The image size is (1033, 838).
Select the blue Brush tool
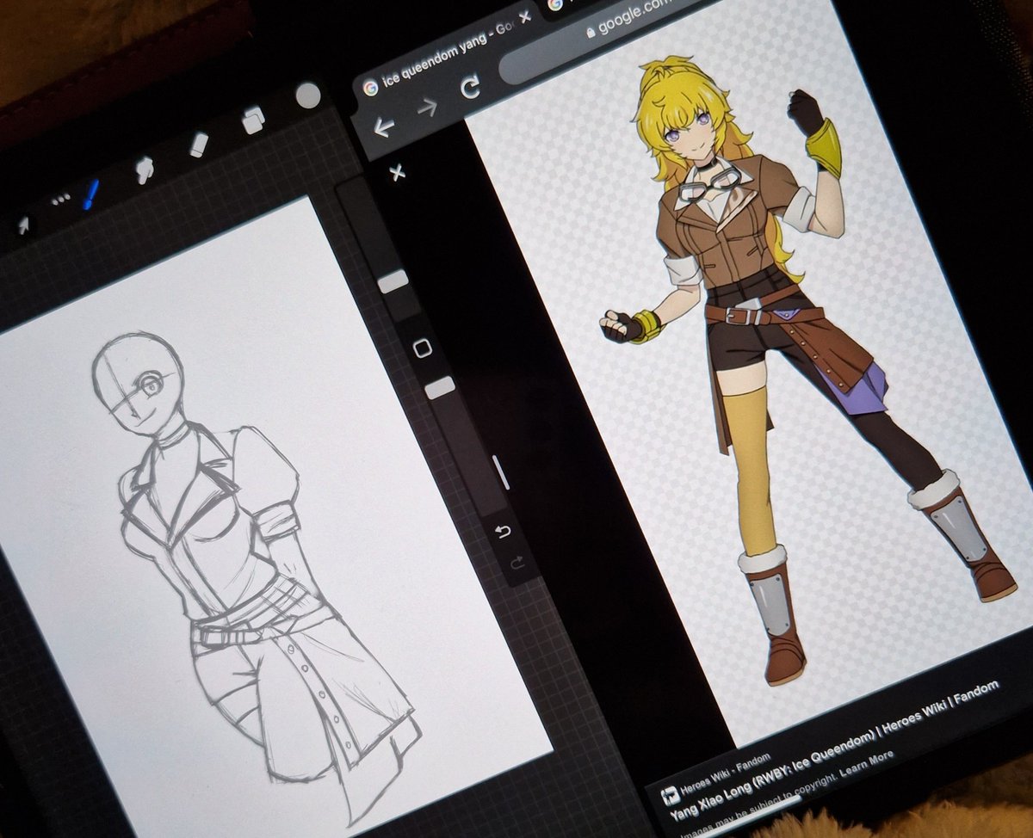coord(90,193)
